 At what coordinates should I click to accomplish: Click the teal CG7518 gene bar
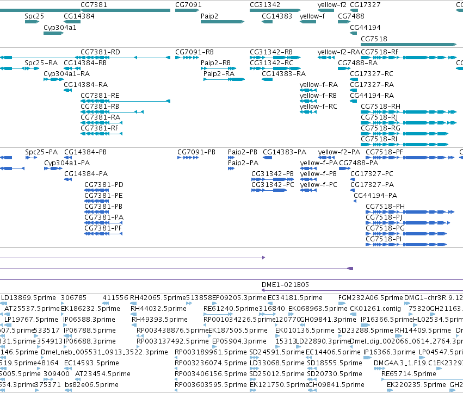pyautogui.click(x=409, y=45)
